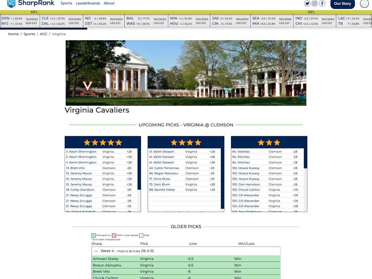Collapse the Week 4 Virginia @ Duke section
The image size is (372, 279).
(95, 250)
